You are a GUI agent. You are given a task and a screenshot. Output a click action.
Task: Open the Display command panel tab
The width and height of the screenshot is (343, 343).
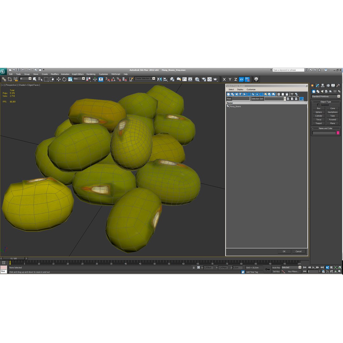click(x=333, y=85)
